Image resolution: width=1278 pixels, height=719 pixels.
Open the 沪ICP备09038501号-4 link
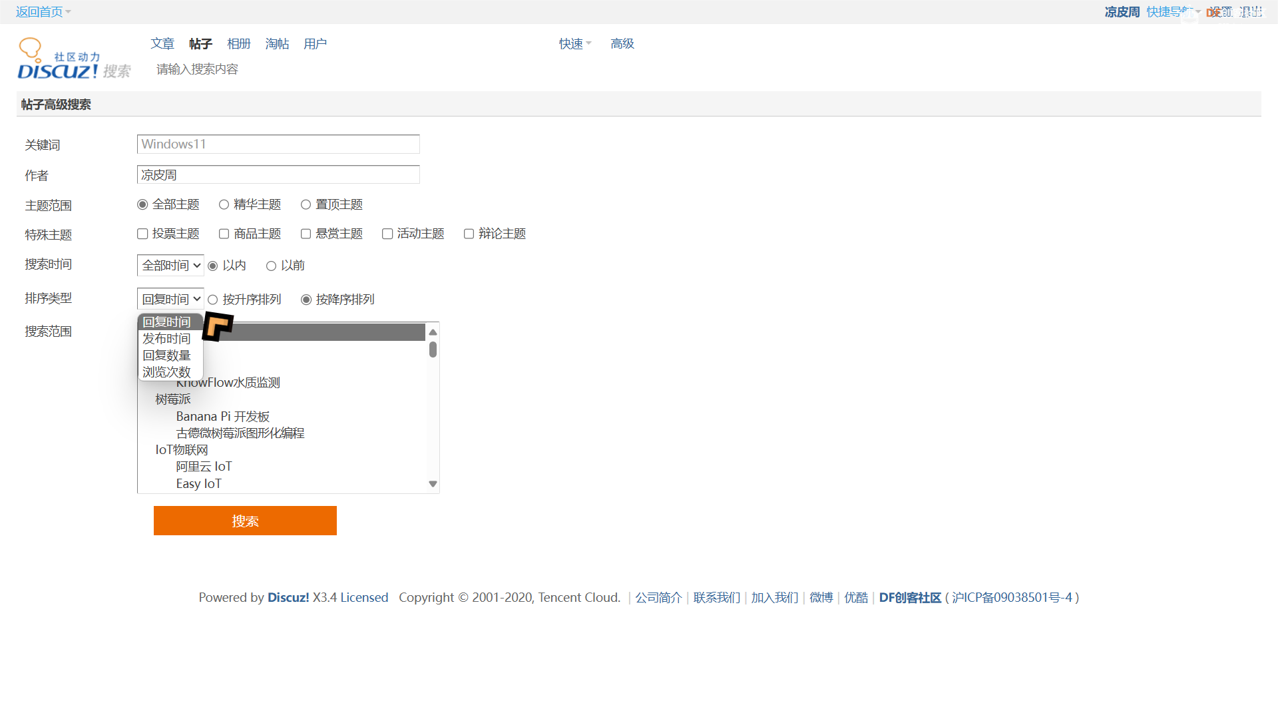[1012, 598]
